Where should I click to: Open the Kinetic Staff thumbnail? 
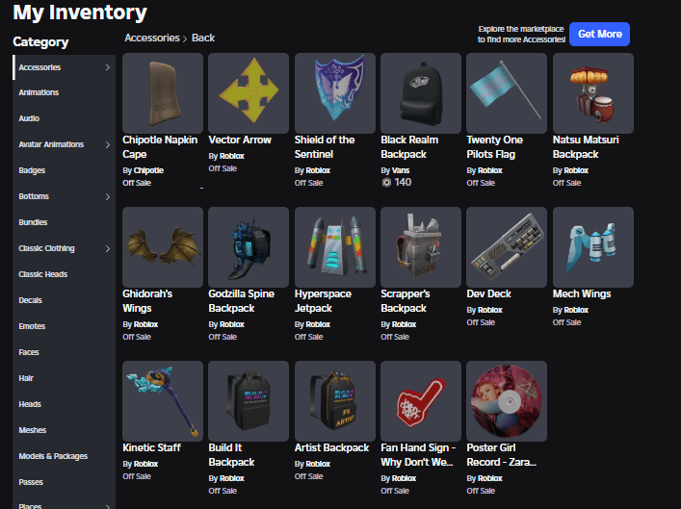(163, 401)
